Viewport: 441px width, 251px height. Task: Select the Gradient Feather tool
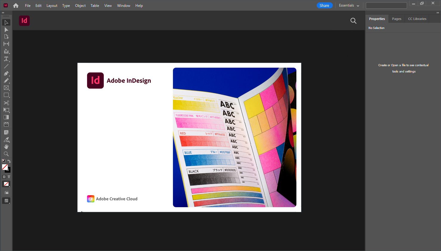(x=6, y=124)
